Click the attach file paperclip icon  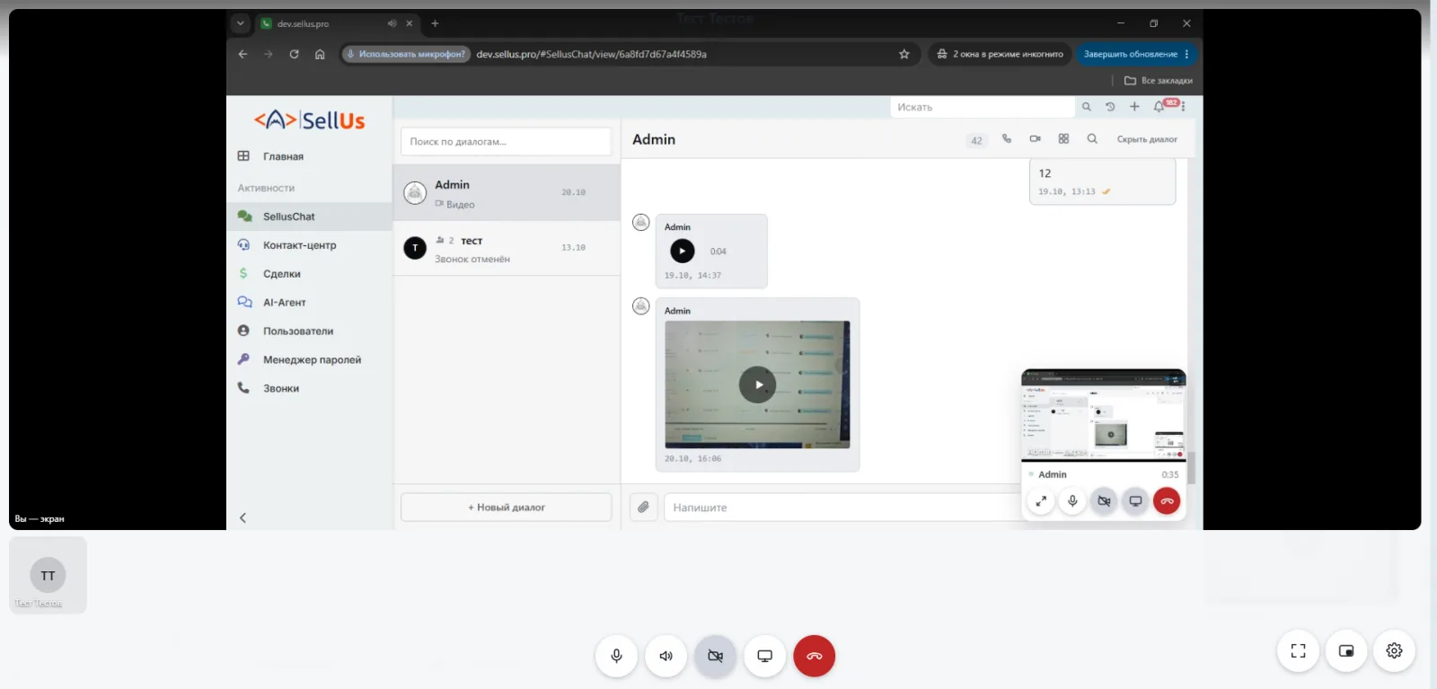(643, 507)
